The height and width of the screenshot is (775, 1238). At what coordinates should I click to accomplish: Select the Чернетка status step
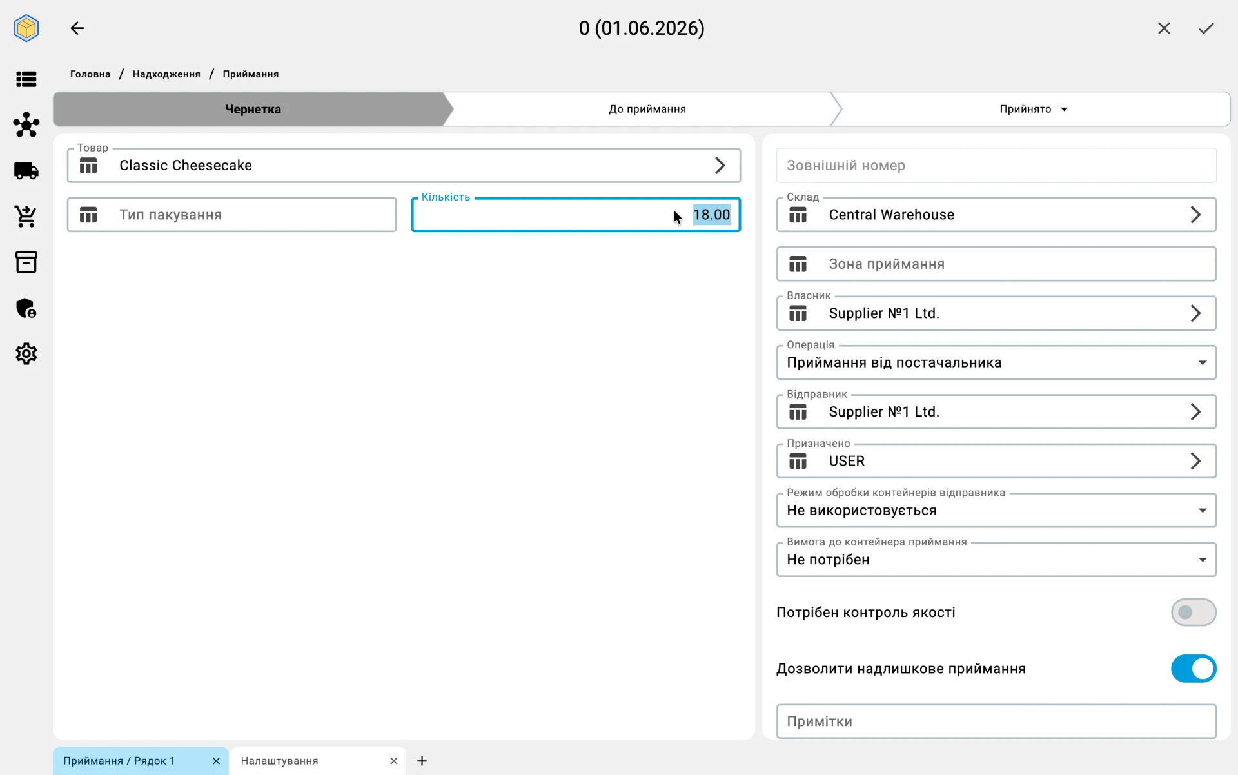coord(253,109)
